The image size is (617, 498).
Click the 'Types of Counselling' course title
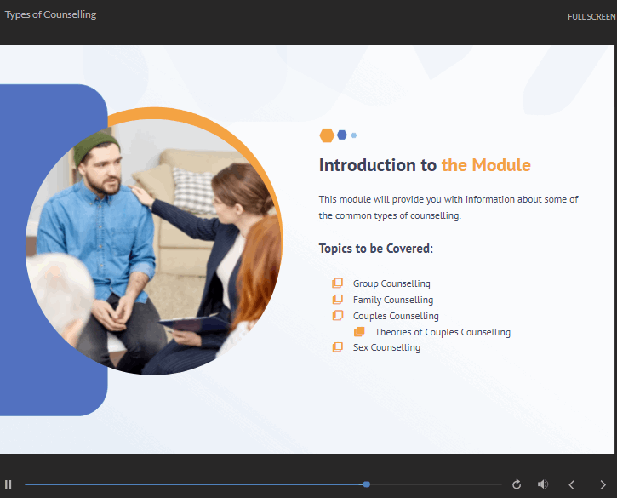point(50,14)
